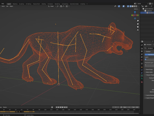Collapse the Collection in the outliner
Viewport: 154px width, 116px height.
[143, 11]
